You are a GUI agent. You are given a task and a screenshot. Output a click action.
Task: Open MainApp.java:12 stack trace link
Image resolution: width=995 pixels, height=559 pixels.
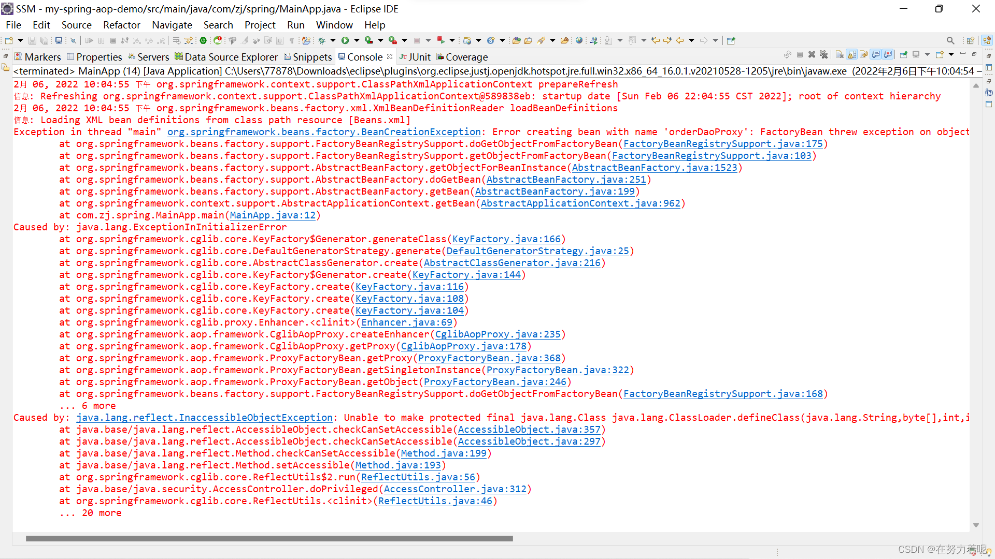pyautogui.click(x=273, y=215)
